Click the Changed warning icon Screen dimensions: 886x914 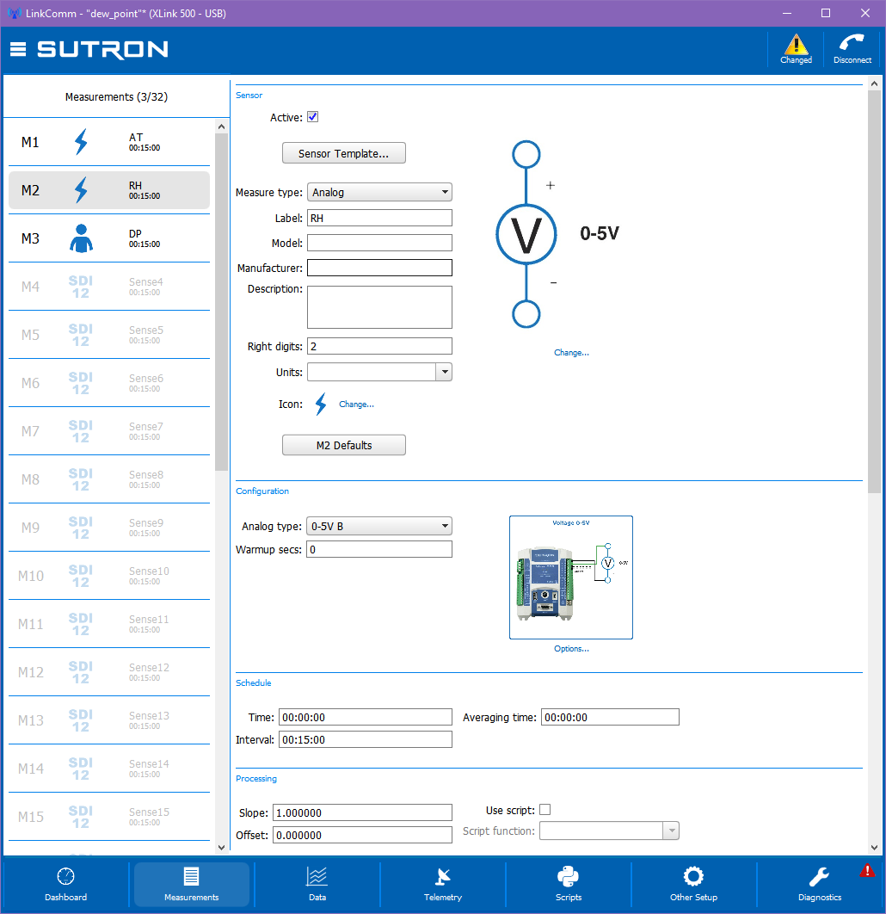pos(796,46)
